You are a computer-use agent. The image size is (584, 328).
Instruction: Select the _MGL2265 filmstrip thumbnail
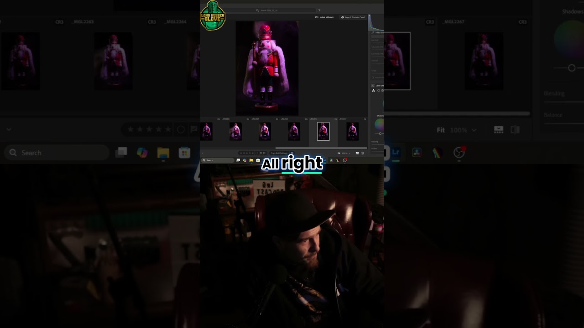pos(294,131)
